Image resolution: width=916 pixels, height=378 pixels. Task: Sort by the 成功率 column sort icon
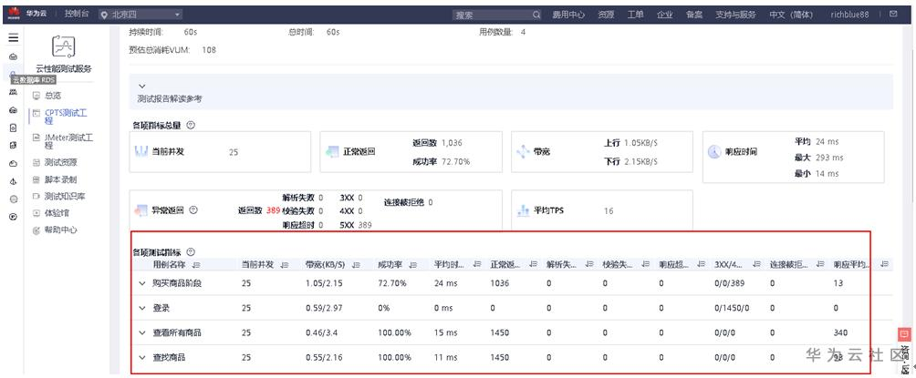[x=413, y=265]
